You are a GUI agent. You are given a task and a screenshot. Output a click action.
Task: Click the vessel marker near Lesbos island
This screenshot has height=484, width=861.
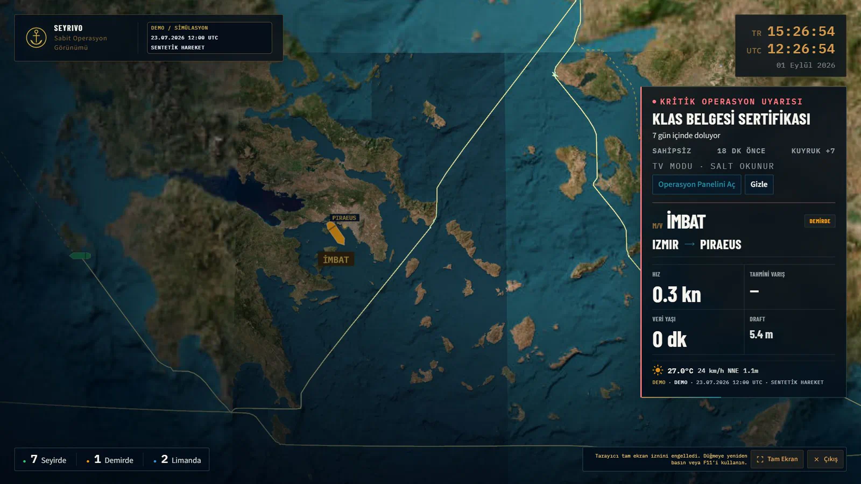(x=554, y=74)
